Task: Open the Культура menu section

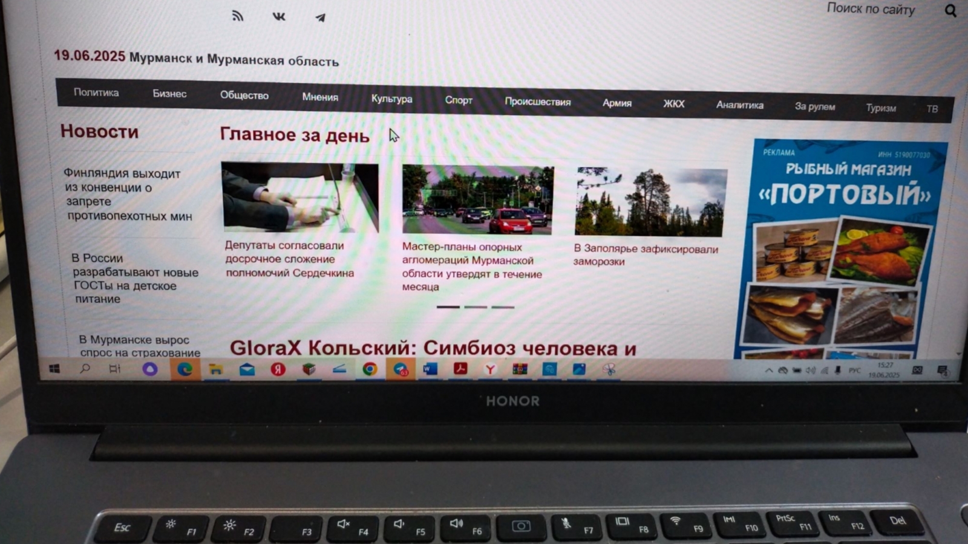Action: tap(391, 99)
